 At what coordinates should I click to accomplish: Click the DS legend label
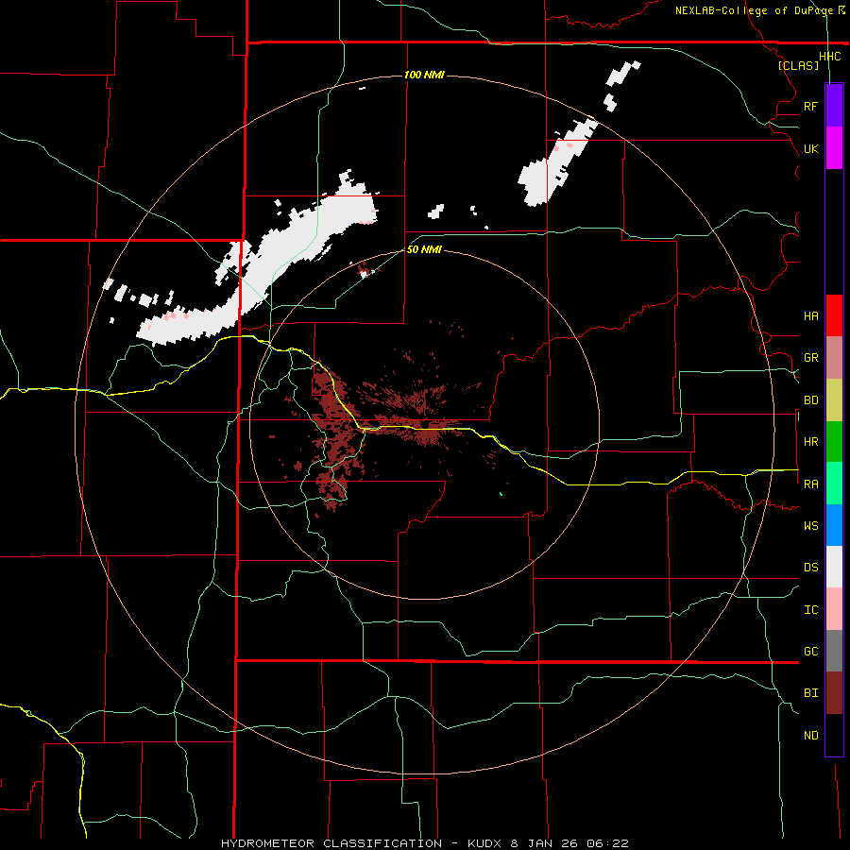pyautogui.click(x=810, y=568)
